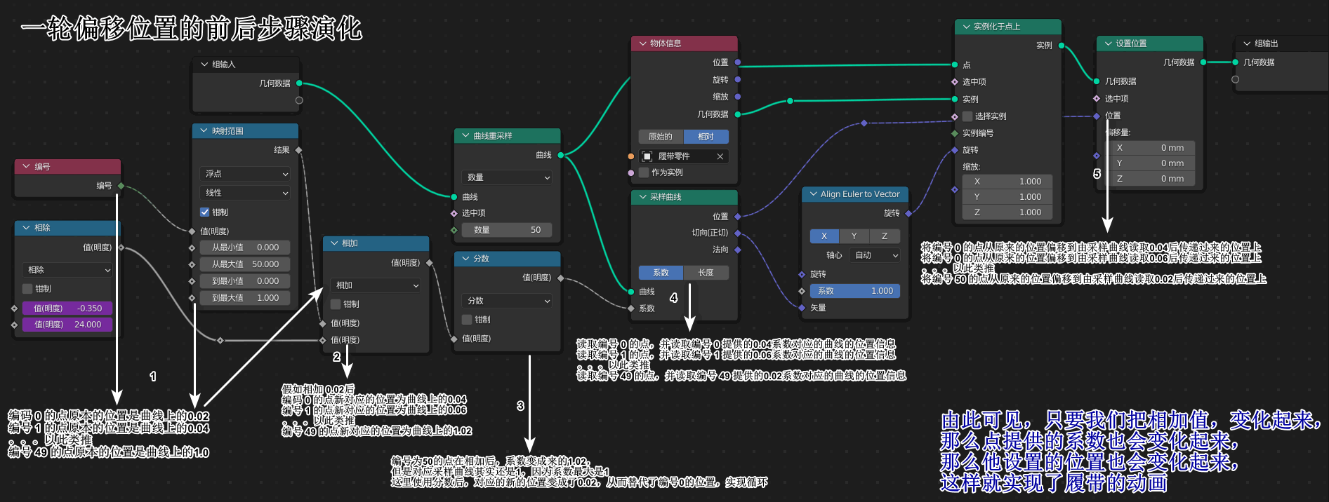Image resolution: width=1329 pixels, height=502 pixels.
Task: Enable 钳制 checkbox in the 相加 node
Action: [x=336, y=304]
